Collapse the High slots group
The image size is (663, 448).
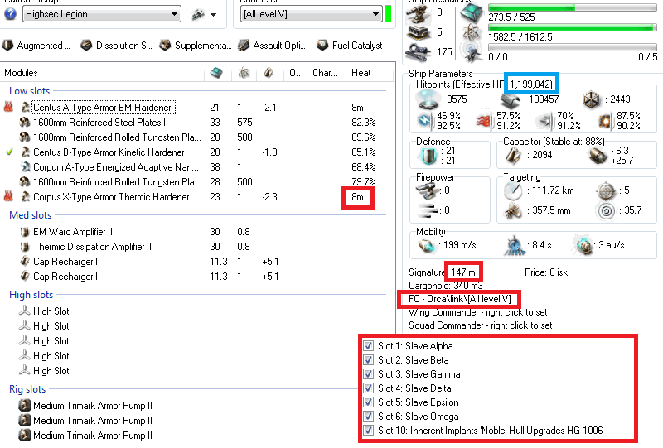pyautogui.click(x=31, y=295)
